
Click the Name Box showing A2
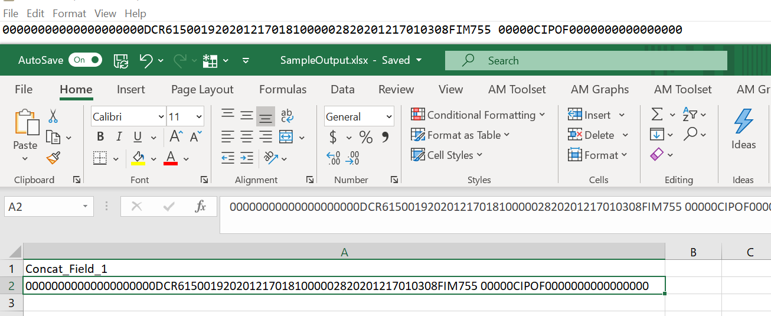coord(41,207)
